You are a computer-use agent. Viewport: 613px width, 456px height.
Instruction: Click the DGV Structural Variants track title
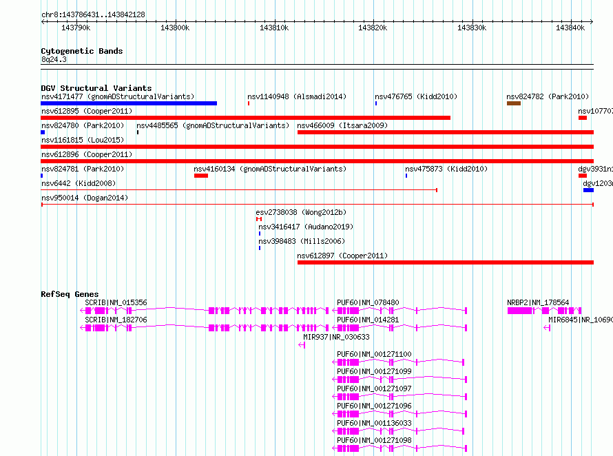pos(96,88)
